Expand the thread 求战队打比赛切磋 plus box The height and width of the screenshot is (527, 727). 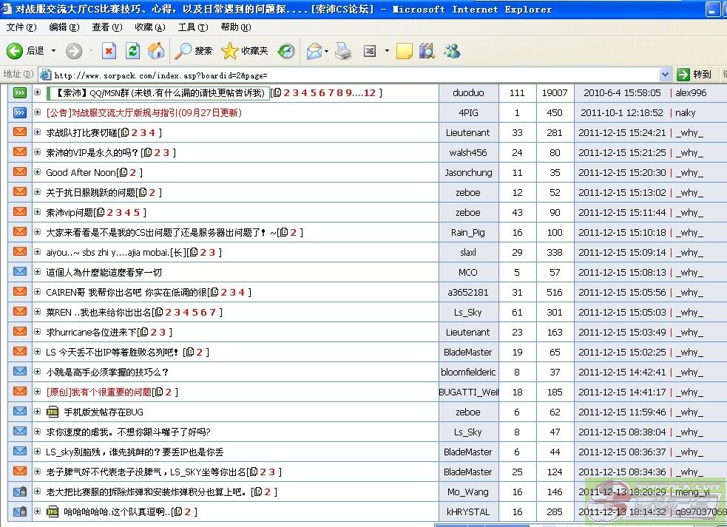(x=37, y=133)
